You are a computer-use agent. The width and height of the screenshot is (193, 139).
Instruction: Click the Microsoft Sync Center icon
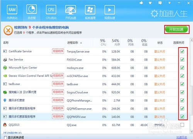coord(5,68)
